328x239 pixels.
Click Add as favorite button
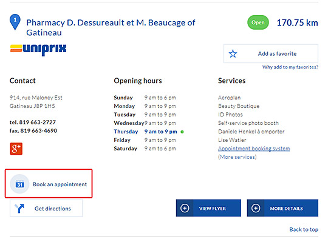point(271,53)
